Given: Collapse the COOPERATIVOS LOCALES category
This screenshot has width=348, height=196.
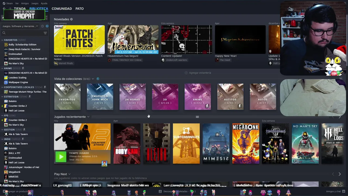Looking at the screenshot, I should [x=2, y=87].
